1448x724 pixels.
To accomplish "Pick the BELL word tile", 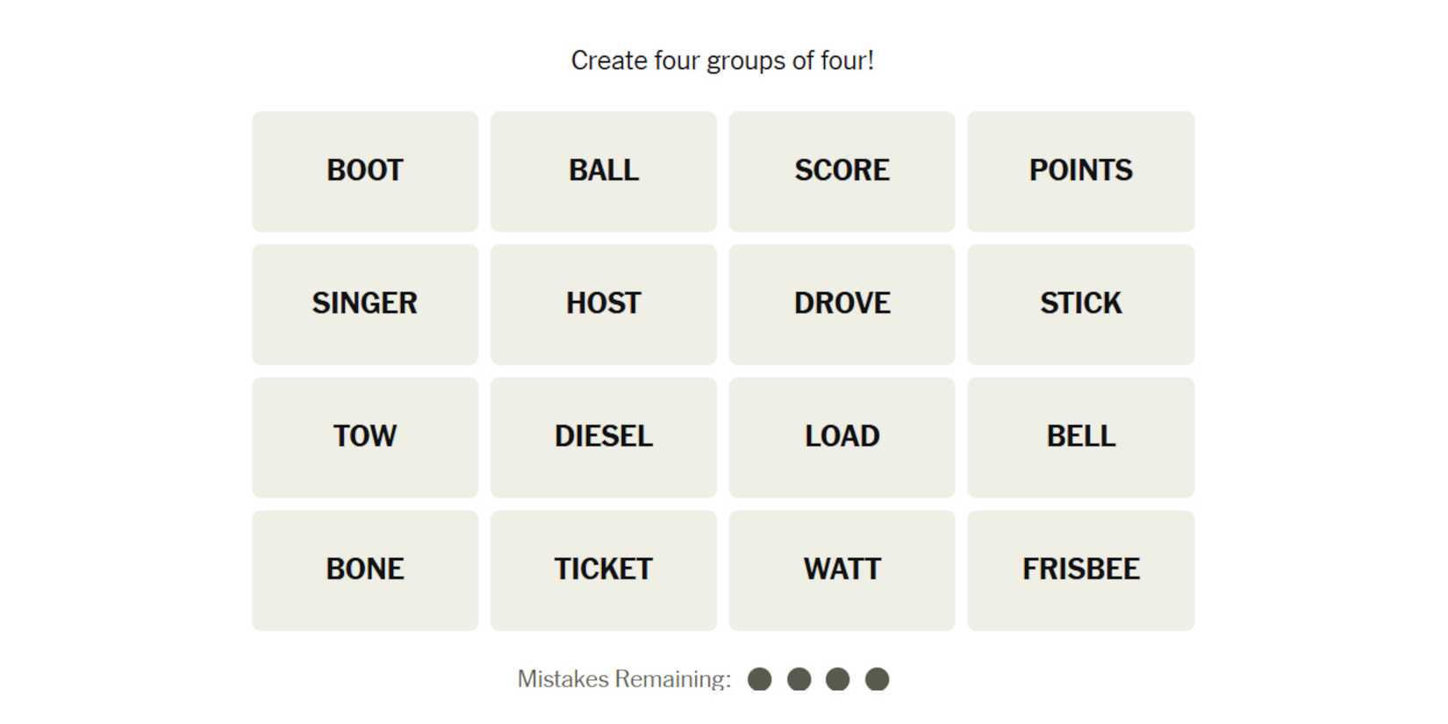I will pos(1080,437).
